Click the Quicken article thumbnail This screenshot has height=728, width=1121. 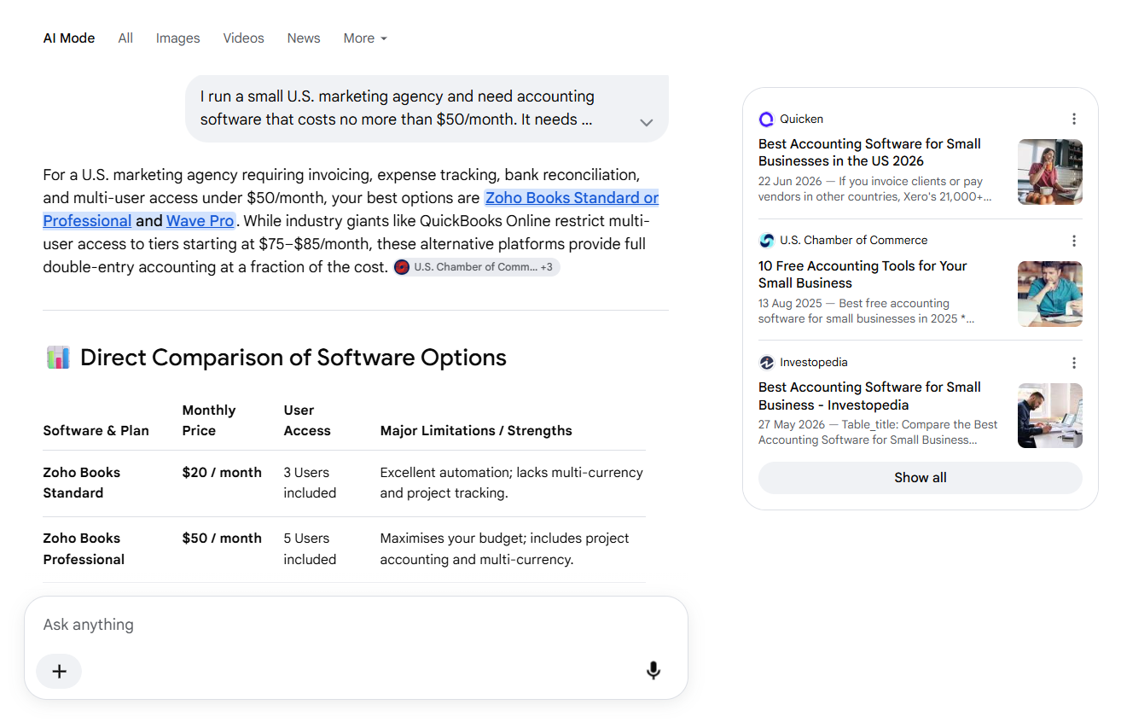click(x=1050, y=172)
